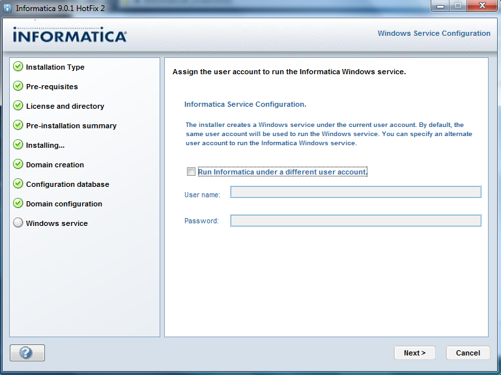The image size is (501, 375).
Task: Click the help question mark button
Action: click(27, 353)
